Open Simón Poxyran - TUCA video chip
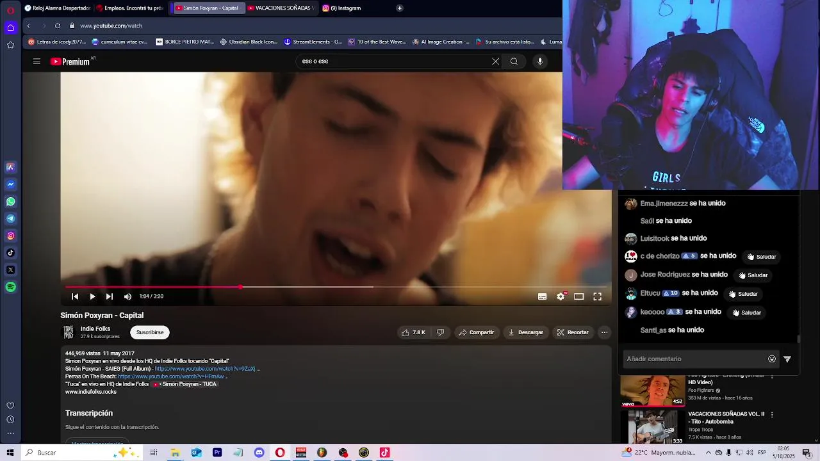Image resolution: width=820 pixels, height=461 pixels. point(184,384)
